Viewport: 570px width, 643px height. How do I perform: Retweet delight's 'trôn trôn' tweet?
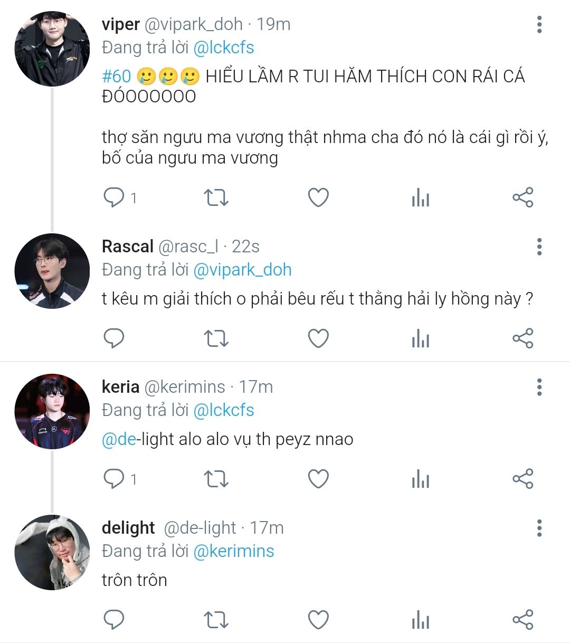point(216,620)
